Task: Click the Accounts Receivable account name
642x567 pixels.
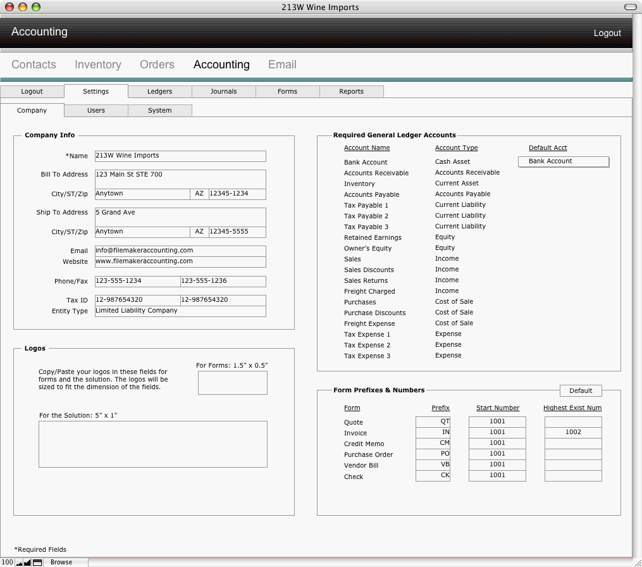Action: coord(376,173)
